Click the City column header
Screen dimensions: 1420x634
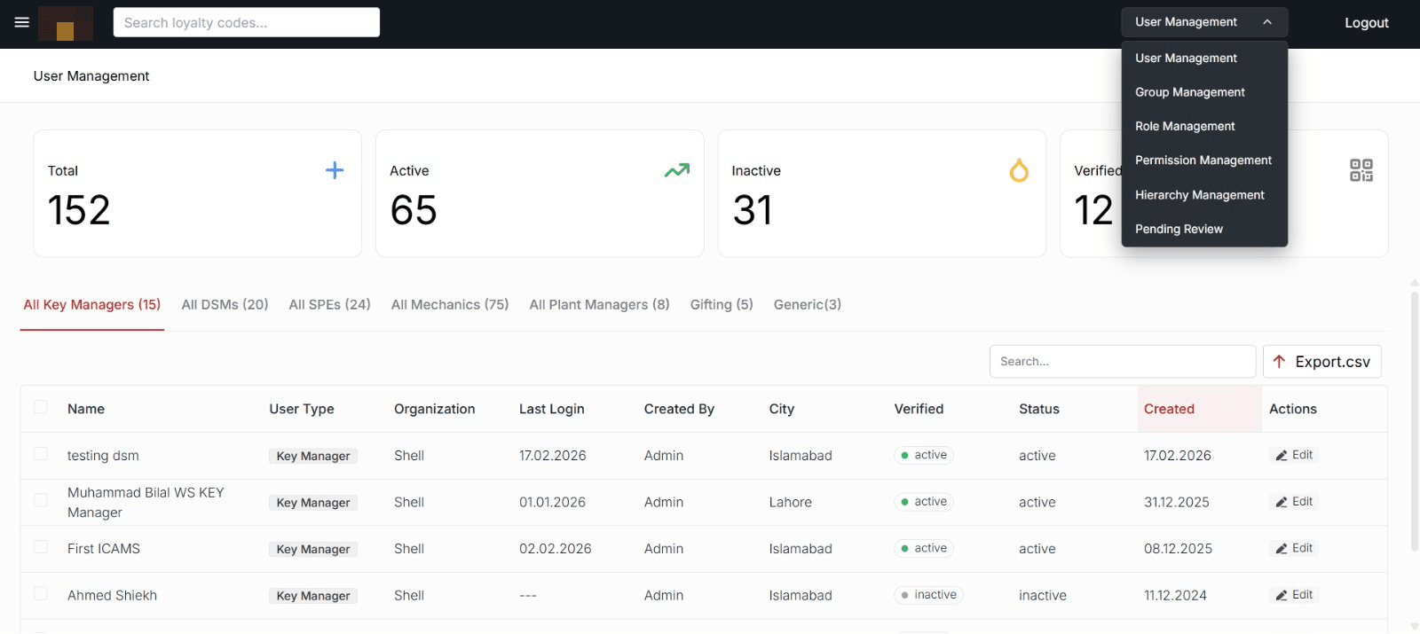pos(782,409)
